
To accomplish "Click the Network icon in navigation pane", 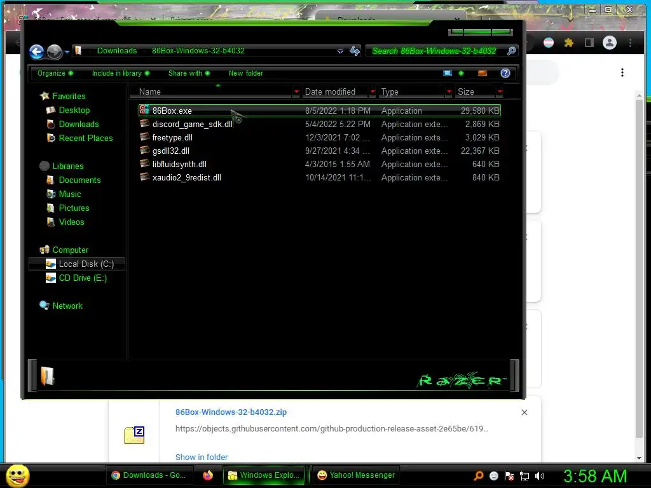I will [45, 306].
